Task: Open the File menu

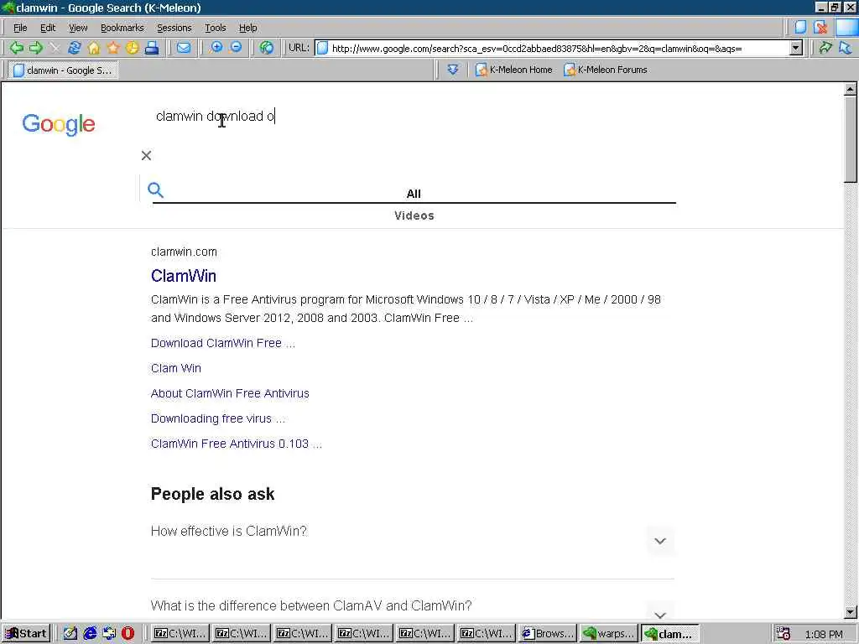Action: pos(20,28)
